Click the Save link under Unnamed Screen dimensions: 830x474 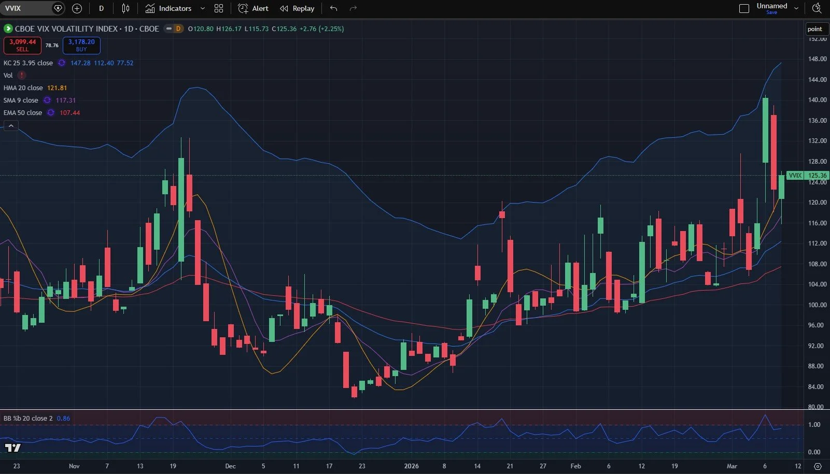[x=772, y=11]
